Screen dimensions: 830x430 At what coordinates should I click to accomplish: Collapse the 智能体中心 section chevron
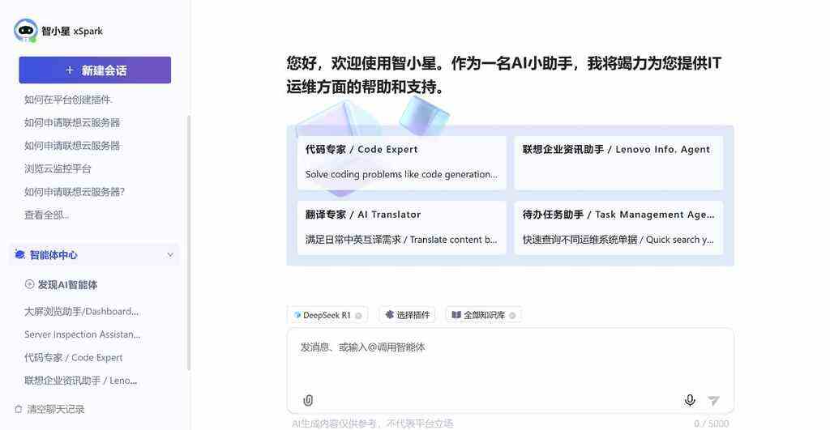(170, 254)
